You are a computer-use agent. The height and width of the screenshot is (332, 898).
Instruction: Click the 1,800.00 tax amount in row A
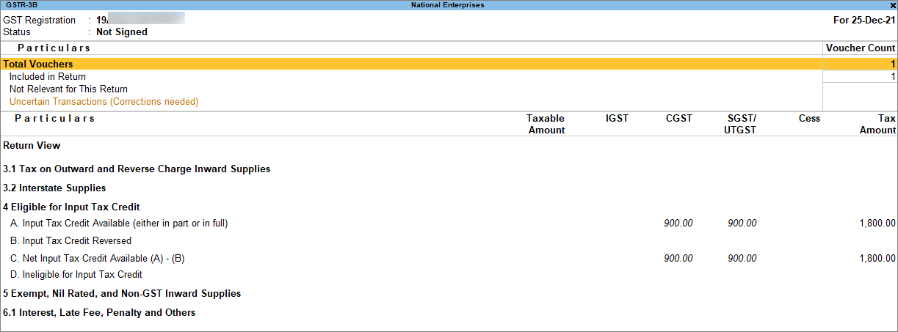point(877,224)
